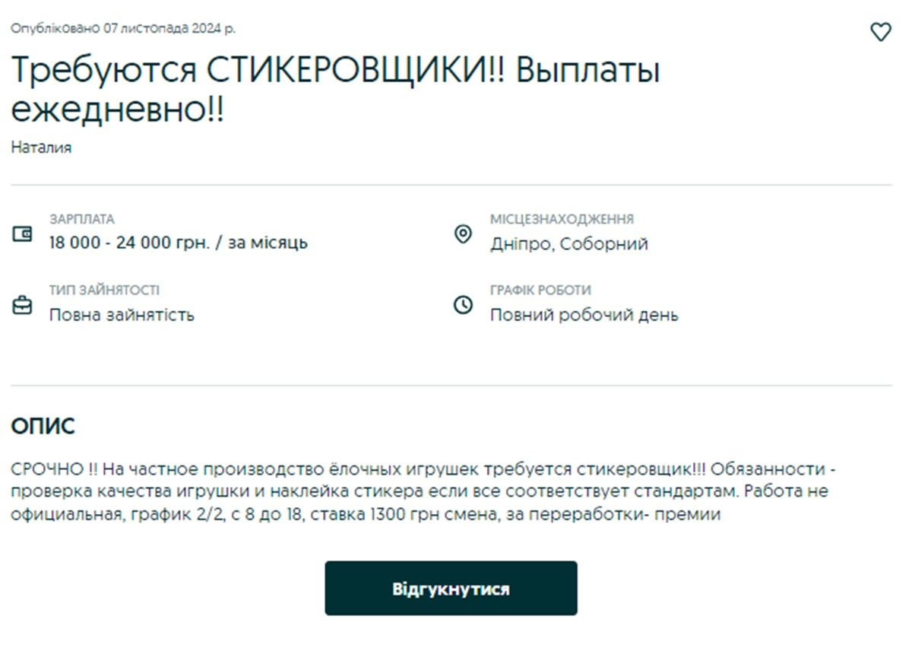The width and height of the screenshot is (912, 651).
Task: Click the ГРАФІК РОБОТИ label
Action: point(540,291)
